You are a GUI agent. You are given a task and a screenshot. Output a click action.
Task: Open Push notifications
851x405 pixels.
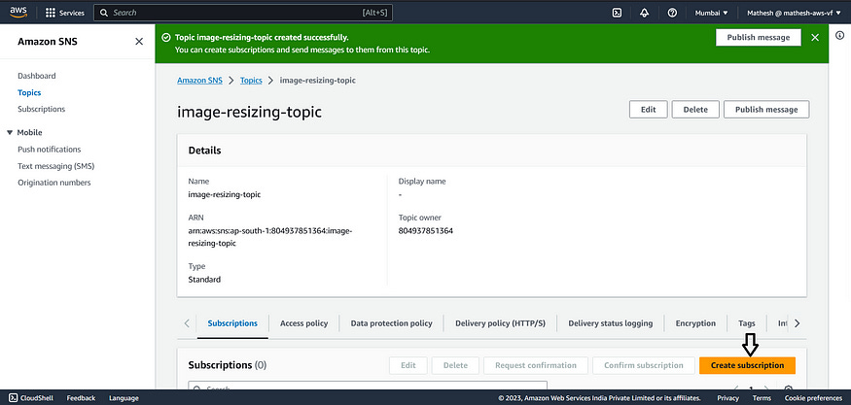[49, 150]
